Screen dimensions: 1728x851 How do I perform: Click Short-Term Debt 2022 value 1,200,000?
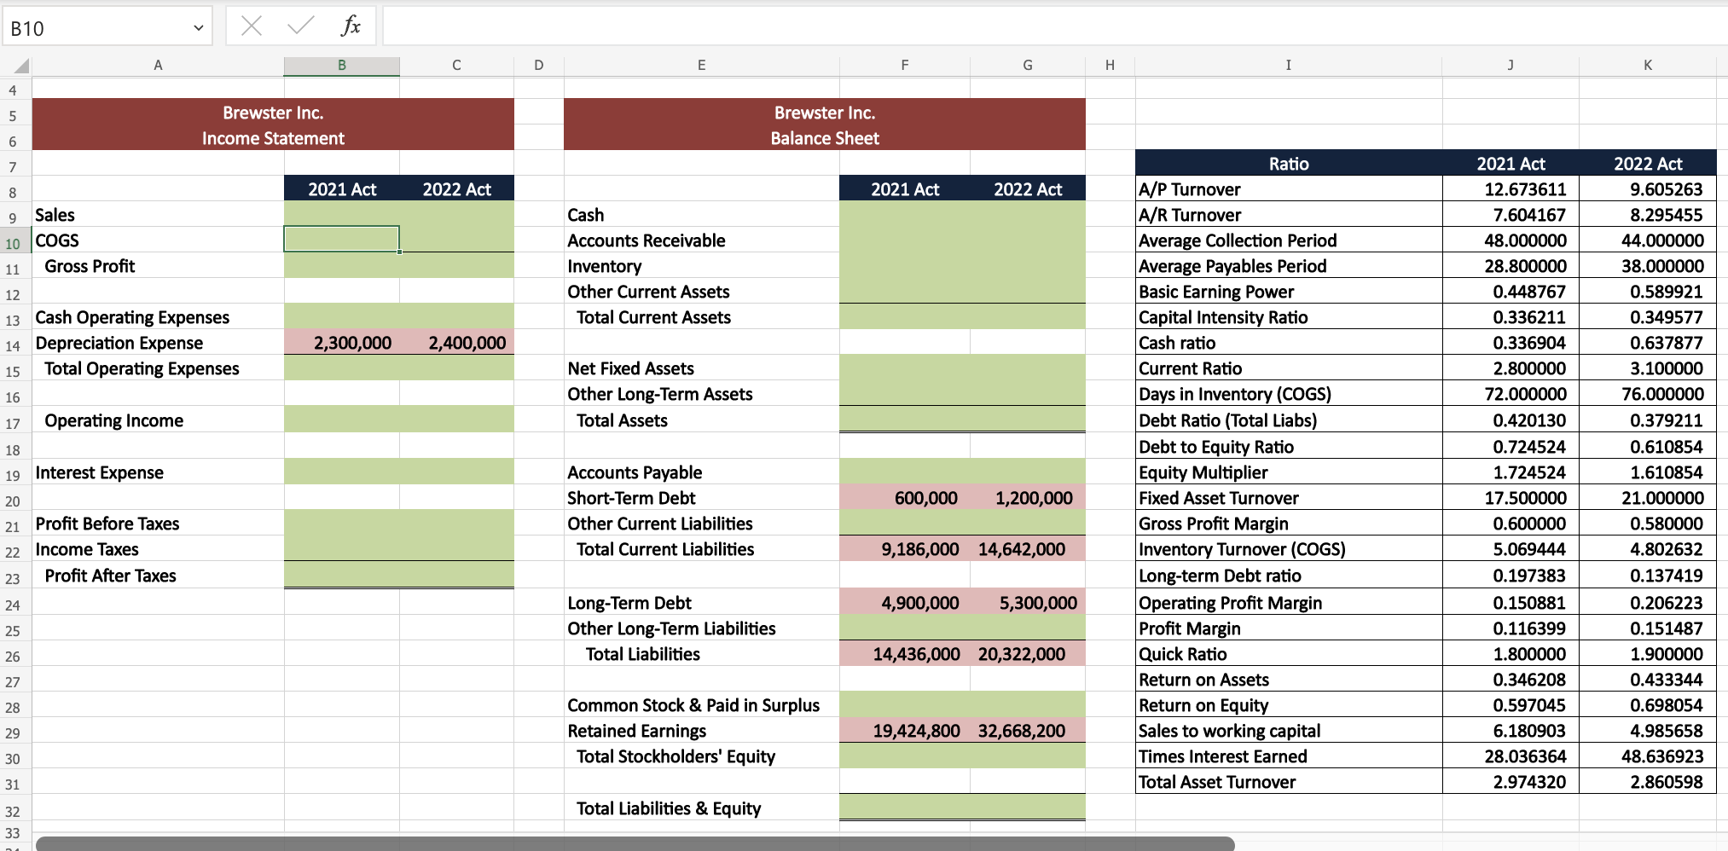[1027, 498]
